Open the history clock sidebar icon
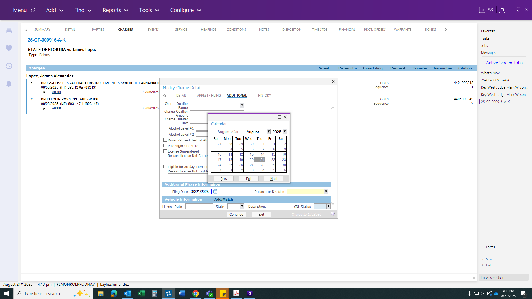The width and height of the screenshot is (532, 299). pos(9,66)
